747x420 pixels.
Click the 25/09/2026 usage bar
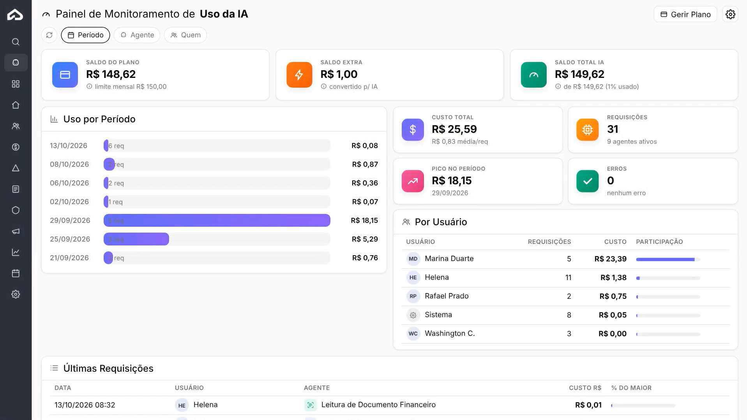pyautogui.click(x=217, y=239)
